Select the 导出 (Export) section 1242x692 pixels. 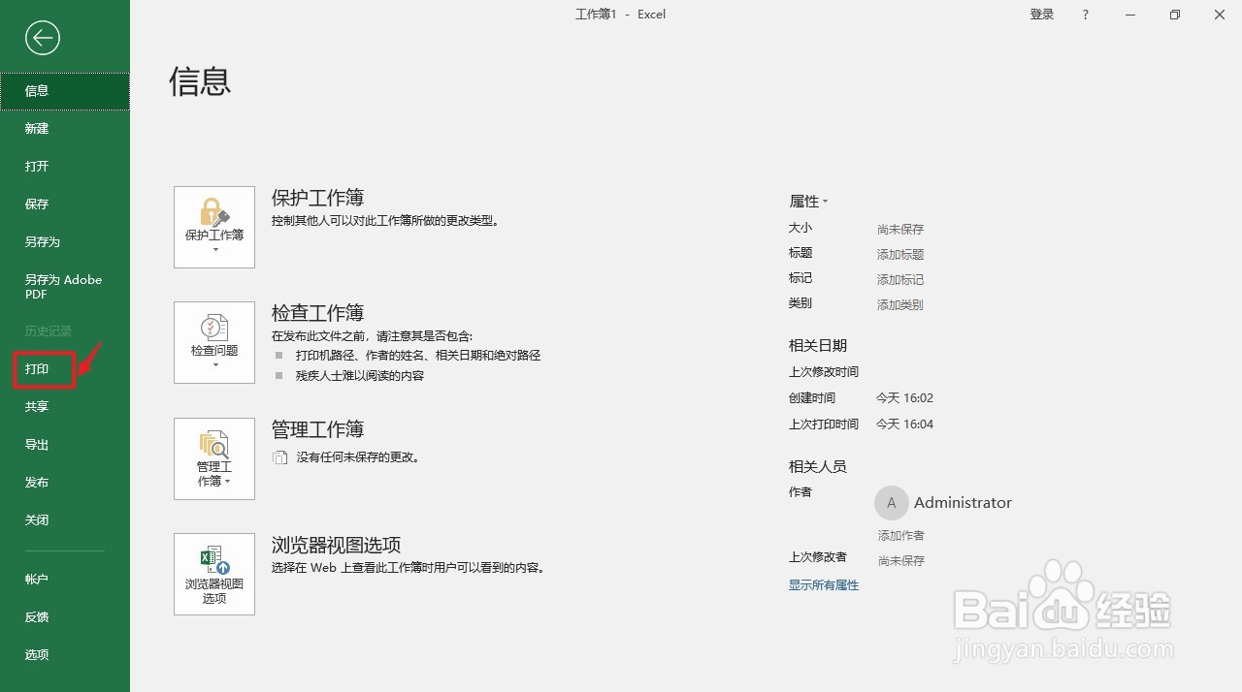(36, 444)
